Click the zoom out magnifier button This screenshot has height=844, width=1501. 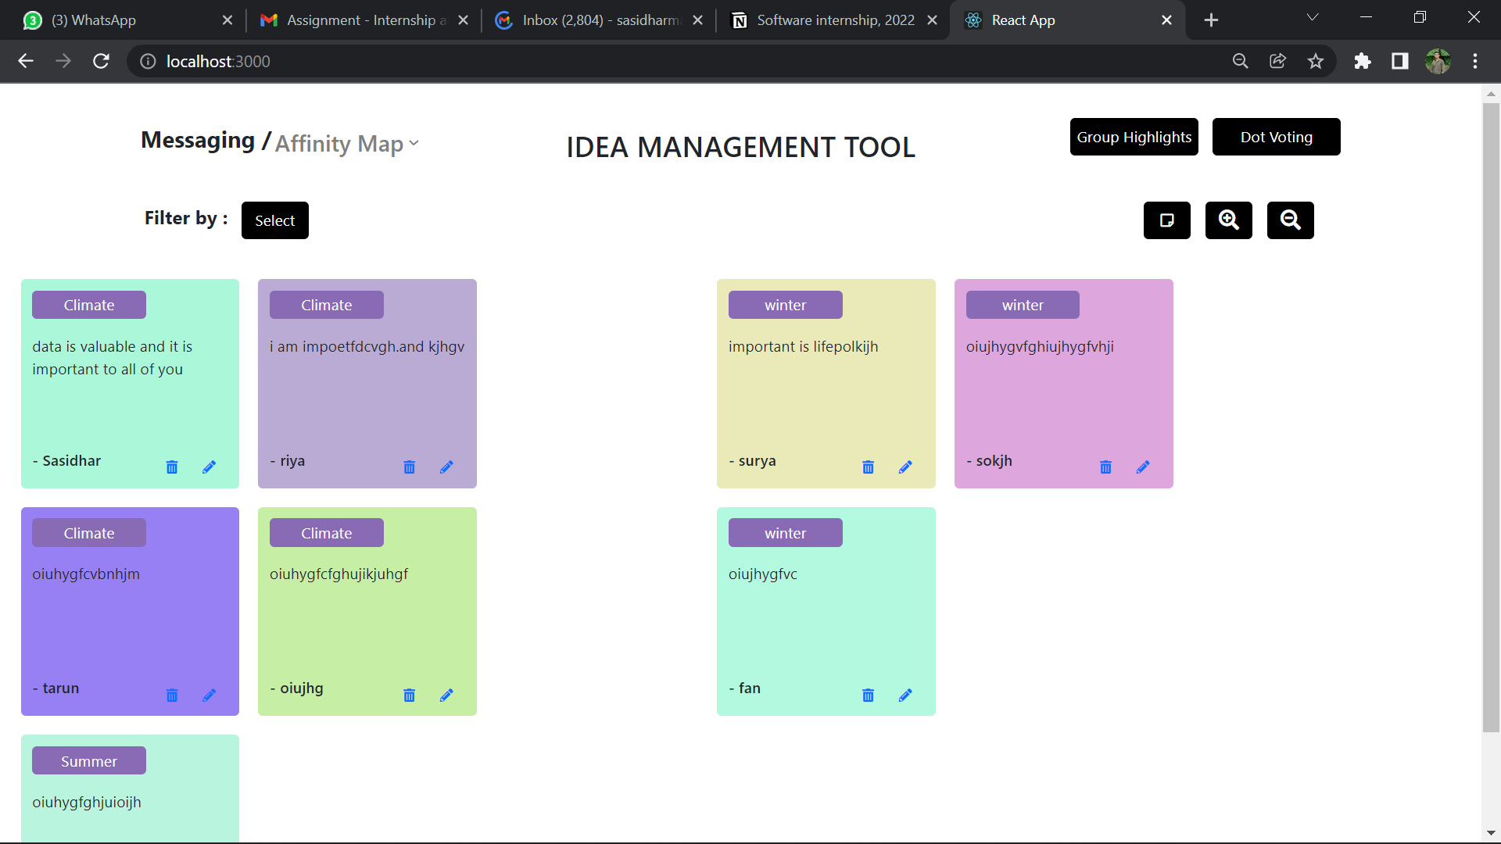[x=1291, y=220]
